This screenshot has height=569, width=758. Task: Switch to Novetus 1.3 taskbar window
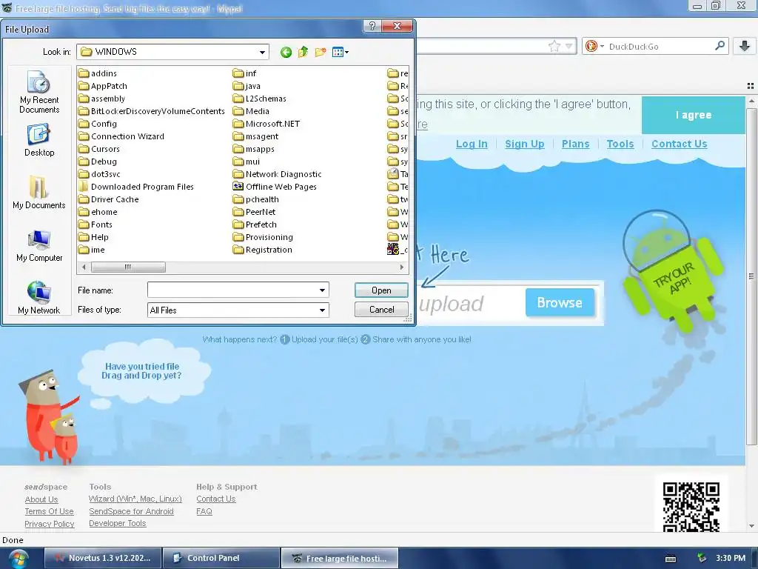[103, 558]
